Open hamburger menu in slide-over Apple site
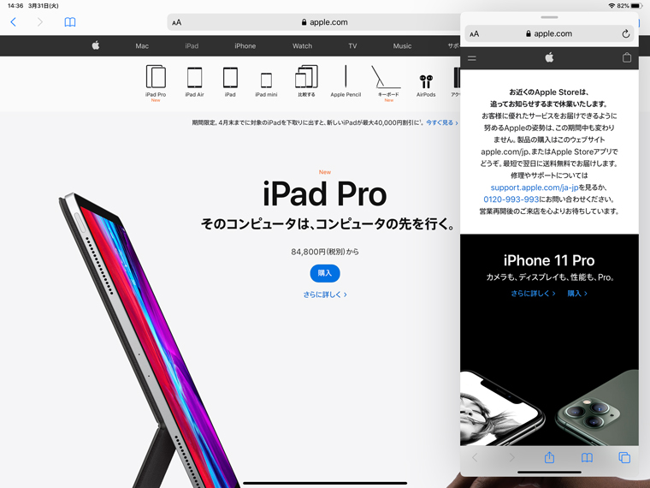 coord(472,58)
